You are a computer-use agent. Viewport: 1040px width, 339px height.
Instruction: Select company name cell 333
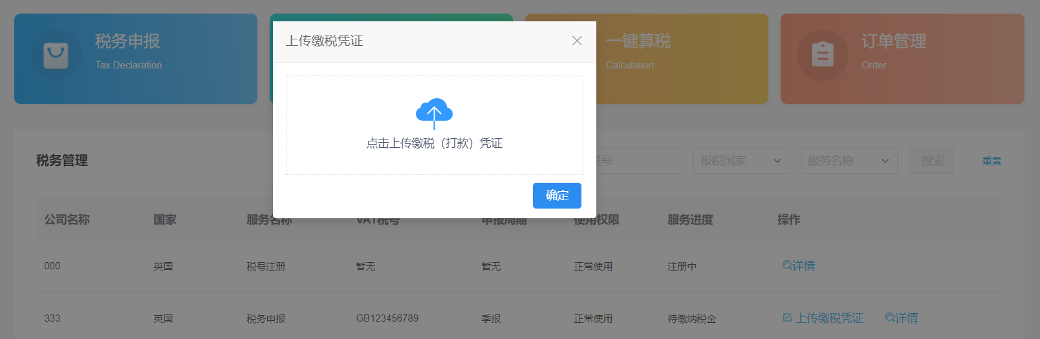52,318
